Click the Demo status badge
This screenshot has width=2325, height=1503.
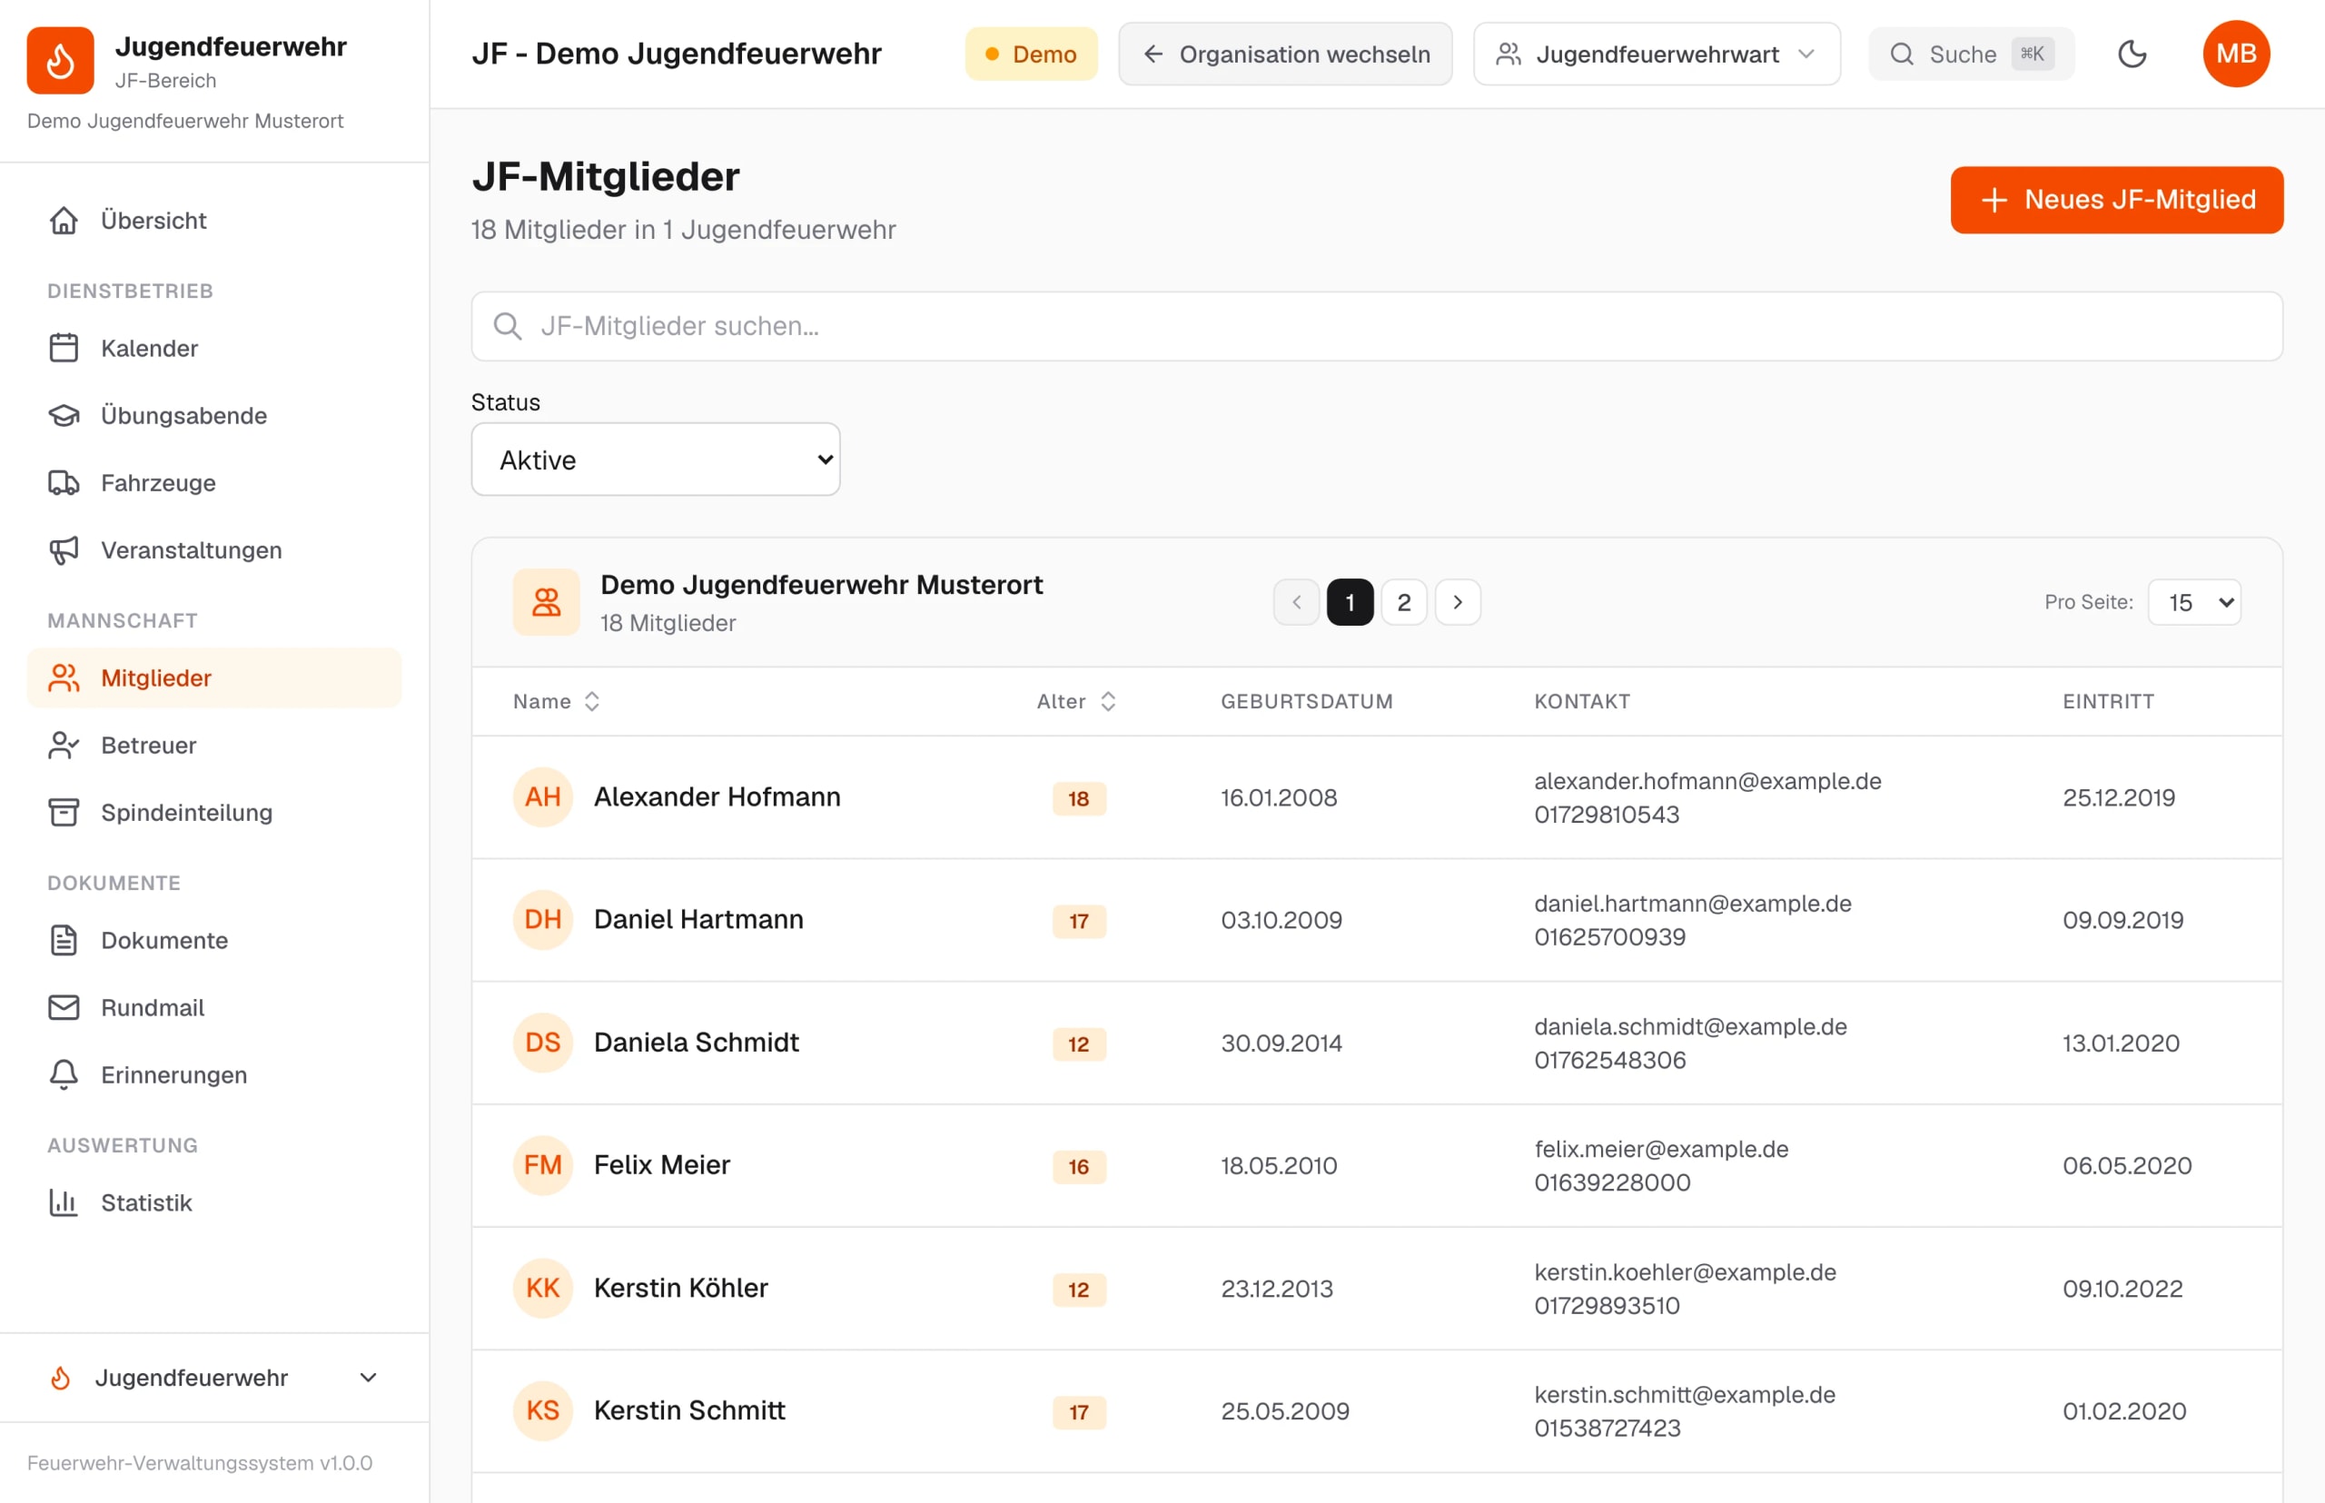1031,54
